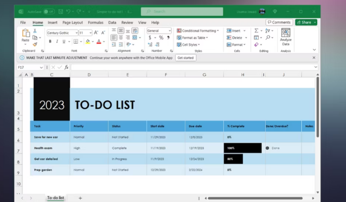Click the Cut scissors icon
Screen dimensions: 346x202
click(x=35, y=31)
